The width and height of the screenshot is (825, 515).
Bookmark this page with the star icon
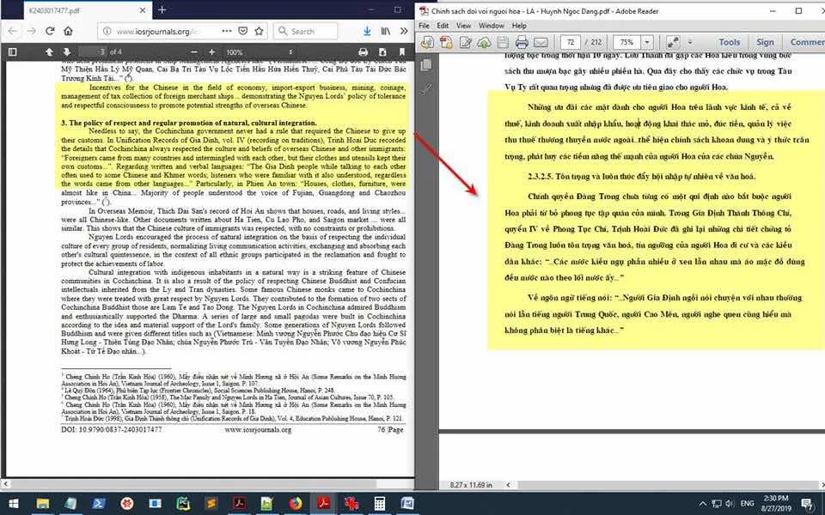259,31
